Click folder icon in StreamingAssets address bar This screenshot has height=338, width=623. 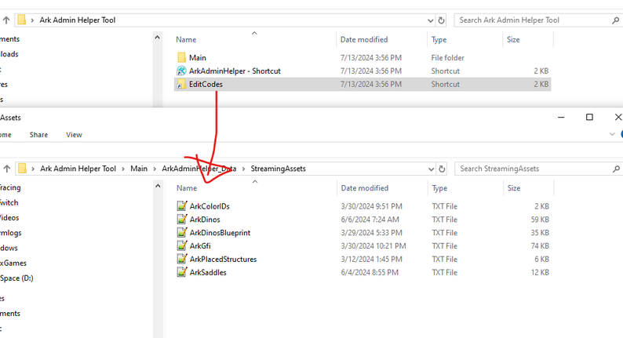click(x=22, y=169)
